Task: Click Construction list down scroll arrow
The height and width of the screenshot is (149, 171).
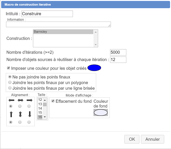Action: [x=96, y=45]
